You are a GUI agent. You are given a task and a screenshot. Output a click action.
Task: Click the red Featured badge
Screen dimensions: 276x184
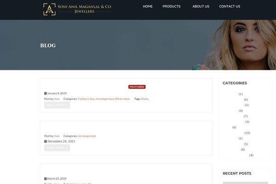click(x=137, y=87)
